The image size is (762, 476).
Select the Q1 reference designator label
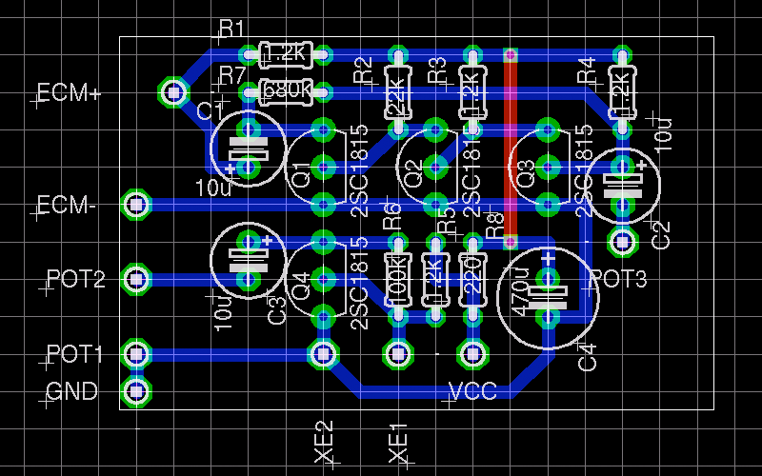click(301, 176)
